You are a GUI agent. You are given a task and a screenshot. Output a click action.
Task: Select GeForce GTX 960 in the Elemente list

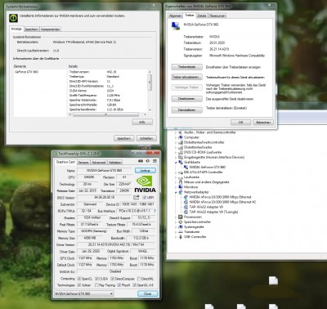coord(26,72)
